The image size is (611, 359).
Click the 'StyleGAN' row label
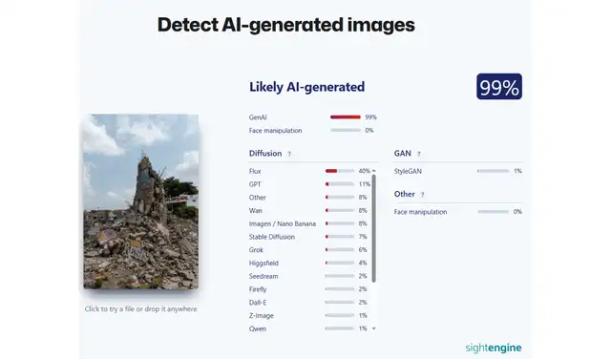tap(408, 171)
